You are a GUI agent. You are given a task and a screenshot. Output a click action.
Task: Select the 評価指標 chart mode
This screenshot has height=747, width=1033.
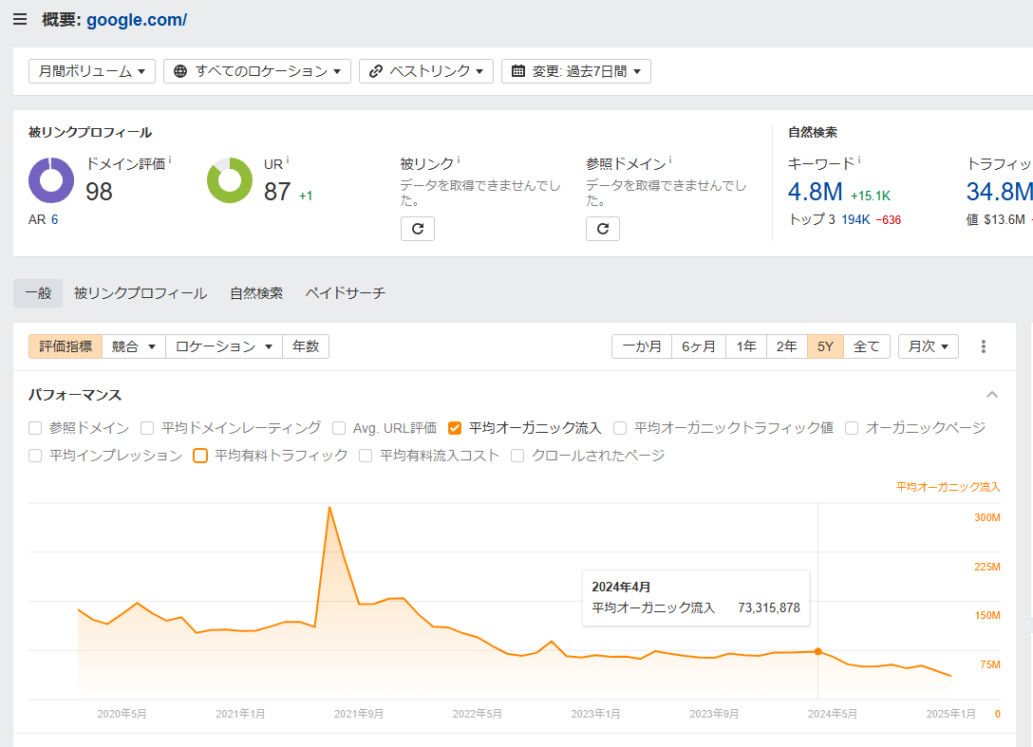[66, 346]
